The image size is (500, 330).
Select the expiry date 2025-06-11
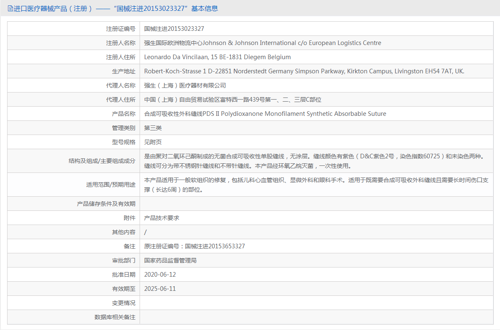[x=160, y=289]
